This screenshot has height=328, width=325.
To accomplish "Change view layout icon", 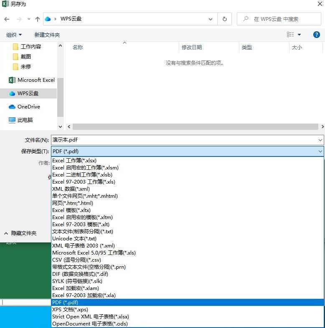I will [x=290, y=35].
